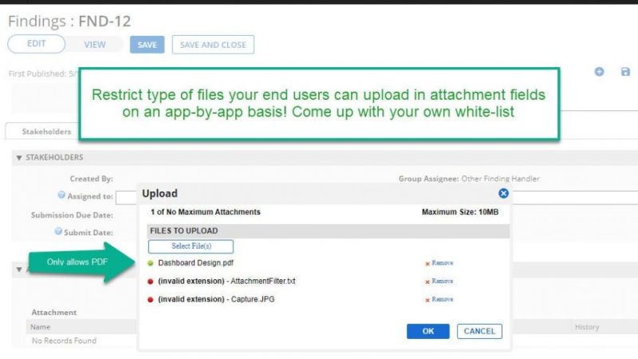Click Other Finding Handler group assignee
638x359 pixels.
[x=500, y=179]
